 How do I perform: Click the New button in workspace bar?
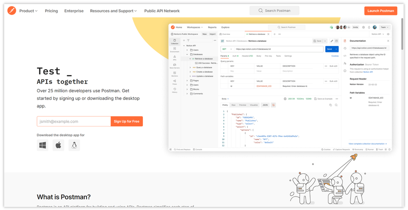click(204, 34)
